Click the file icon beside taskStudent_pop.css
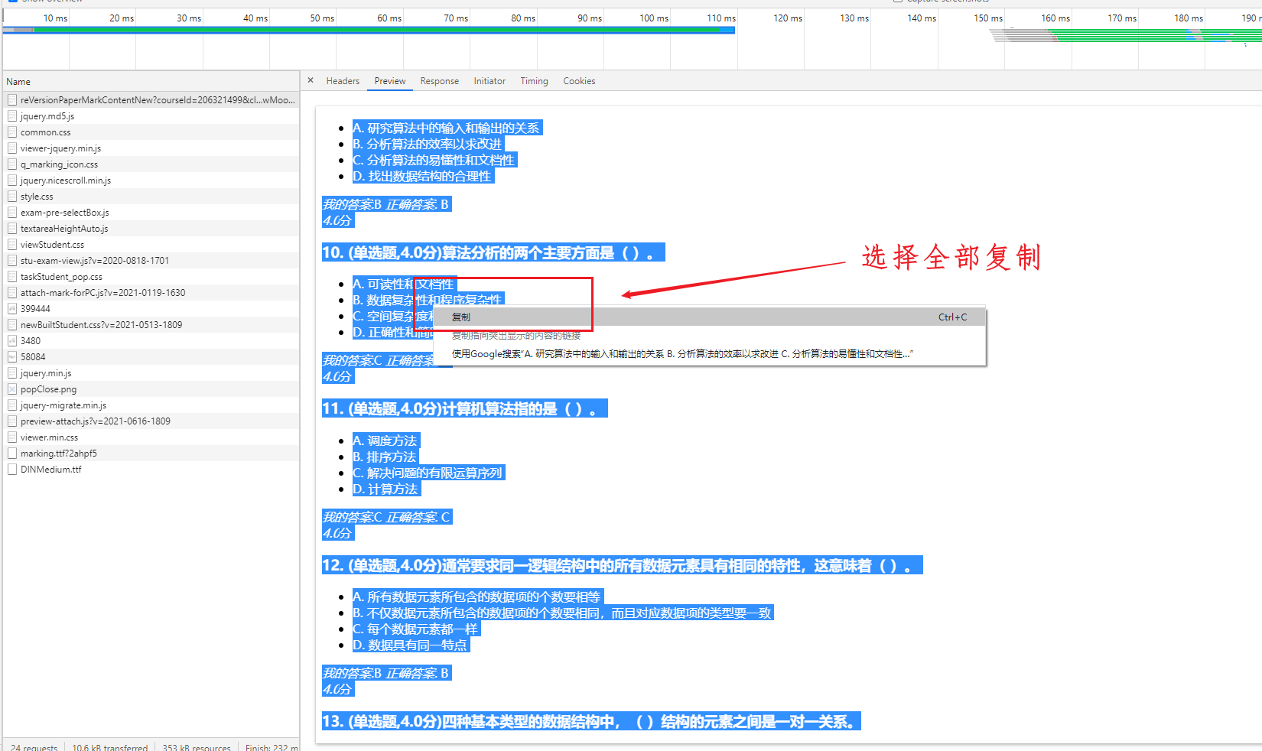 12,277
